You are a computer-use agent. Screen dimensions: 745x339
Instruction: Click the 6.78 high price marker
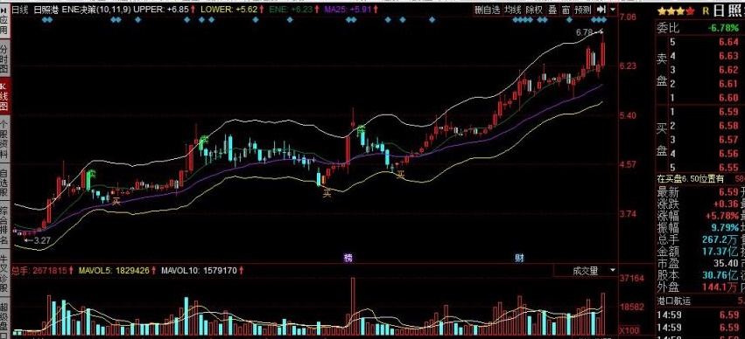(x=585, y=32)
